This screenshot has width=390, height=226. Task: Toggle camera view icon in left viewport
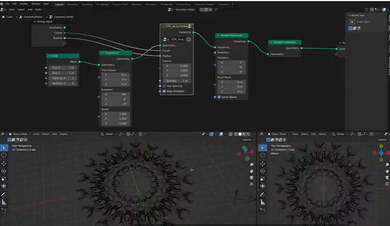pos(251,177)
